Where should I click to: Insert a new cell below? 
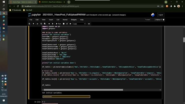[x=34, y=24]
